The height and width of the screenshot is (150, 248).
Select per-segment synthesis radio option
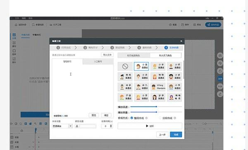[x=160, y=118]
